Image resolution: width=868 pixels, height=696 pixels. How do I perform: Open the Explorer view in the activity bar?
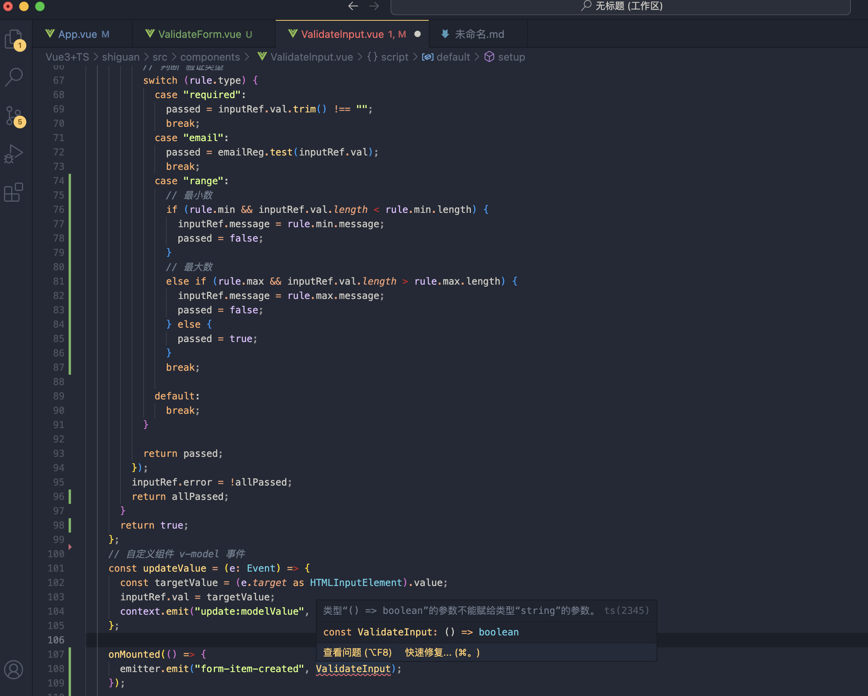pos(14,39)
